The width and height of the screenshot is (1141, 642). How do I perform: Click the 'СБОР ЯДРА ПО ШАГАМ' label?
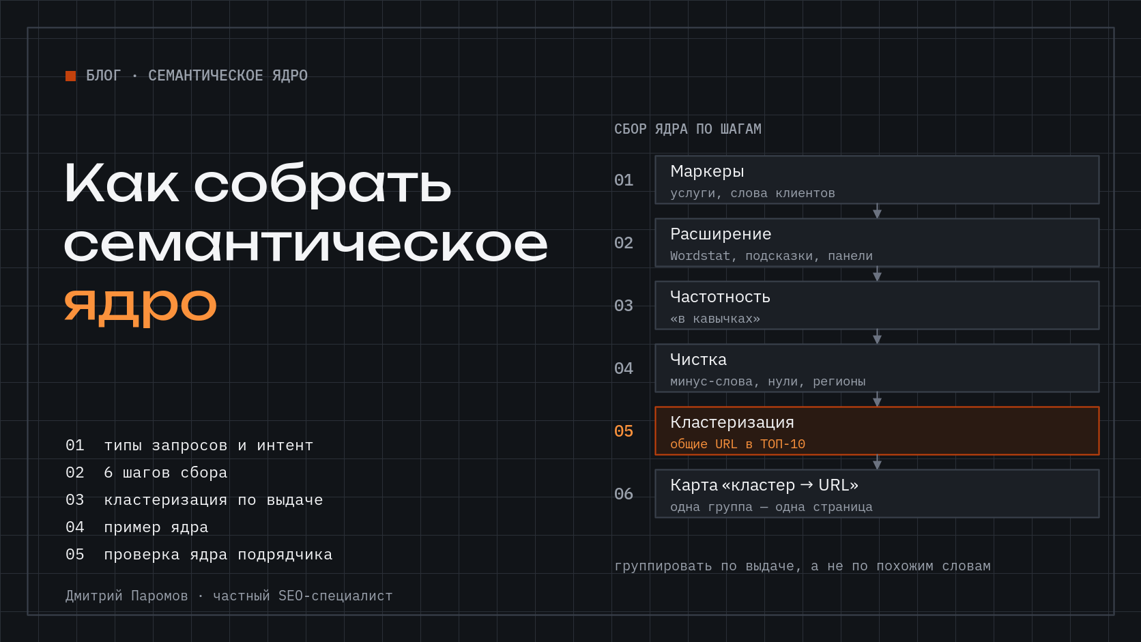(688, 129)
